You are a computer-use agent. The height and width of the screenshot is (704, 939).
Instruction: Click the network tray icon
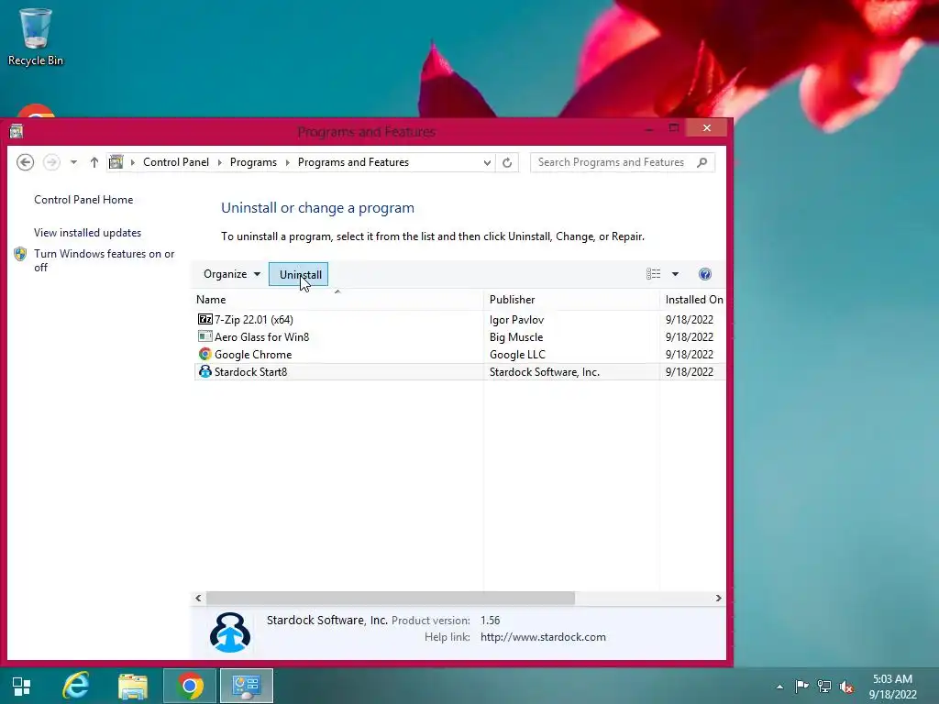coord(824,686)
